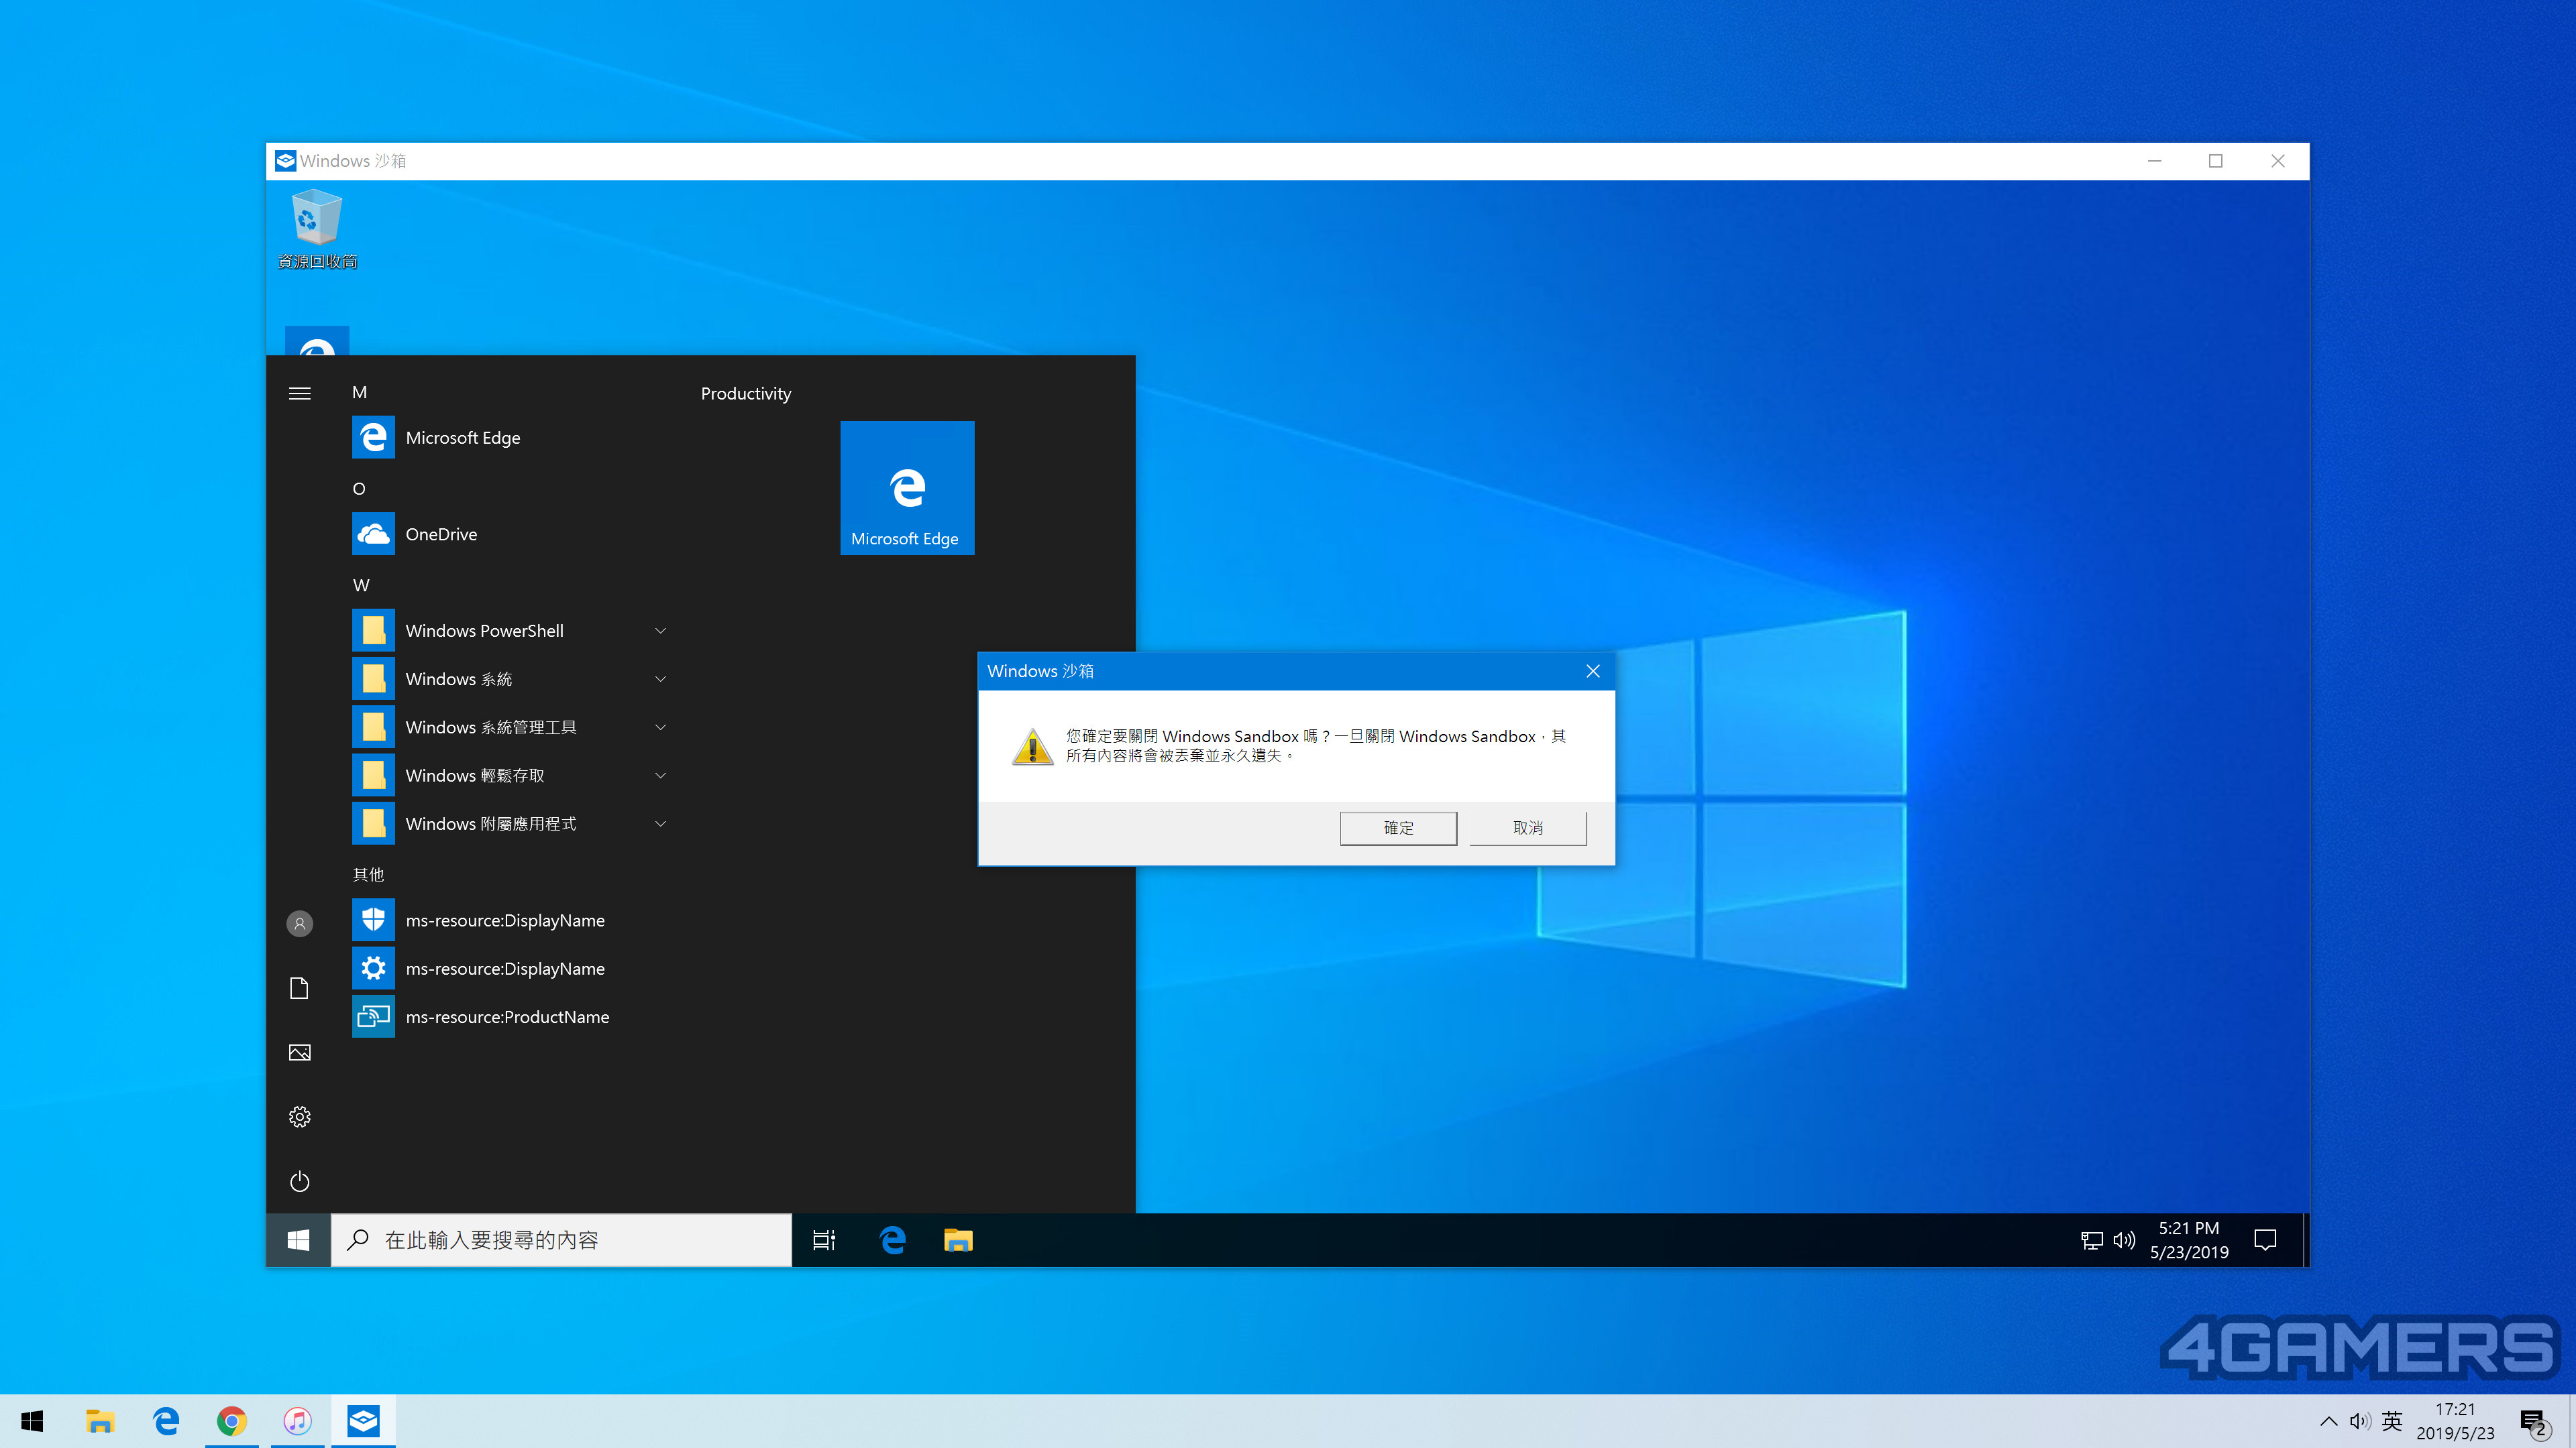Expand the Windows 系統管理工具 folder

tap(510, 727)
